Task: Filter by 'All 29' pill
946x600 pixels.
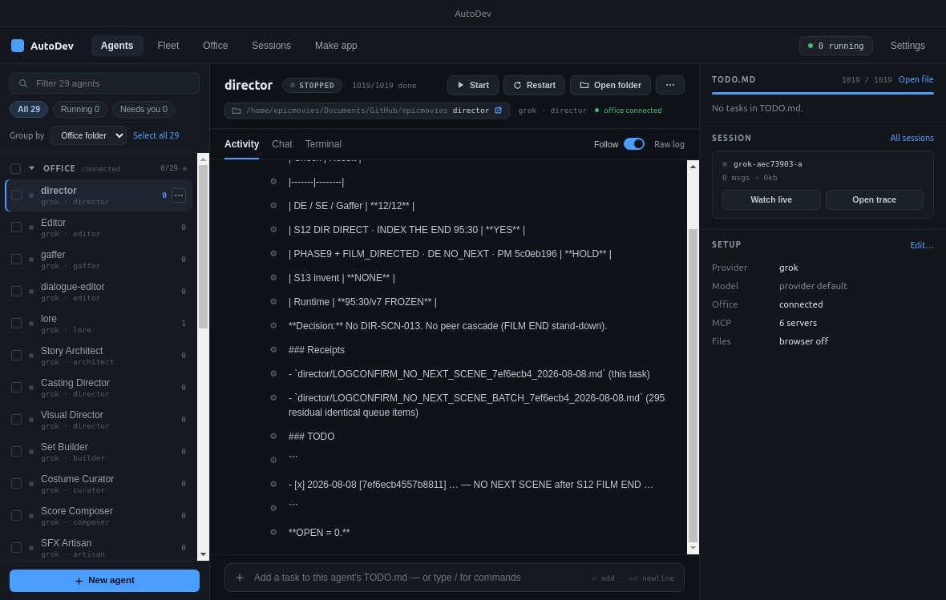Action: [28, 109]
